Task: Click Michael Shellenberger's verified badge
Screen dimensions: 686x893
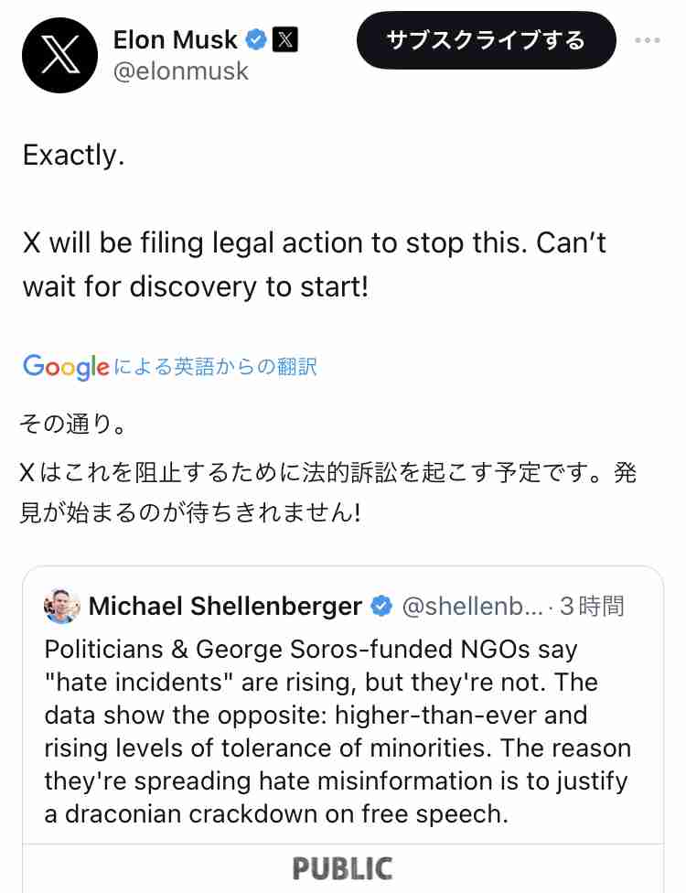Action: (x=381, y=606)
